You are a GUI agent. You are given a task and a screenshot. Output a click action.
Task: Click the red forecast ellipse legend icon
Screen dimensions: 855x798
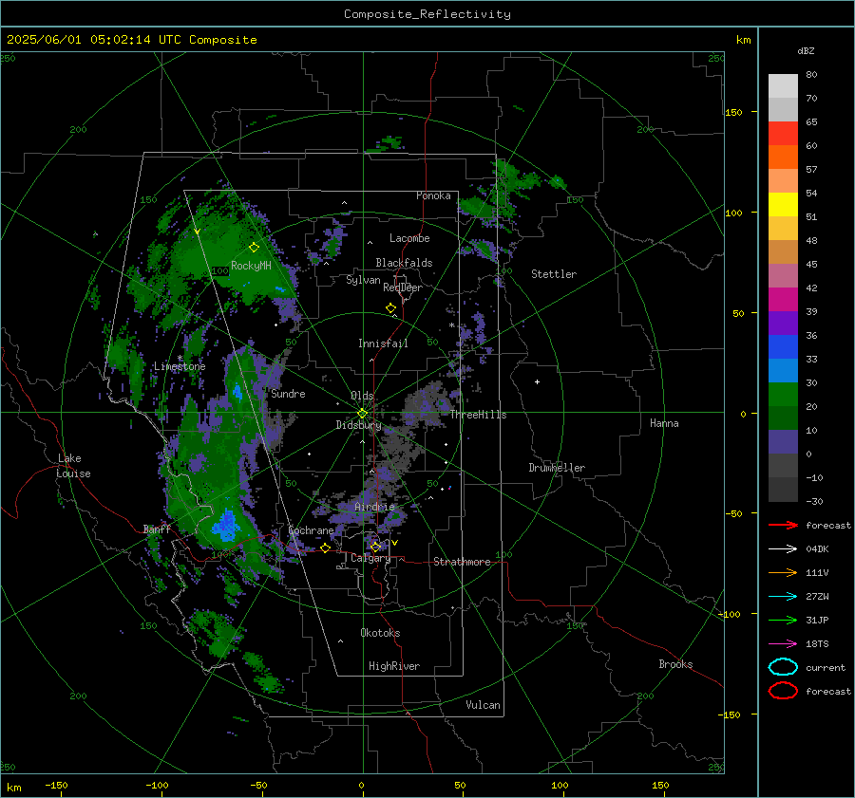pyautogui.click(x=783, y=691)
